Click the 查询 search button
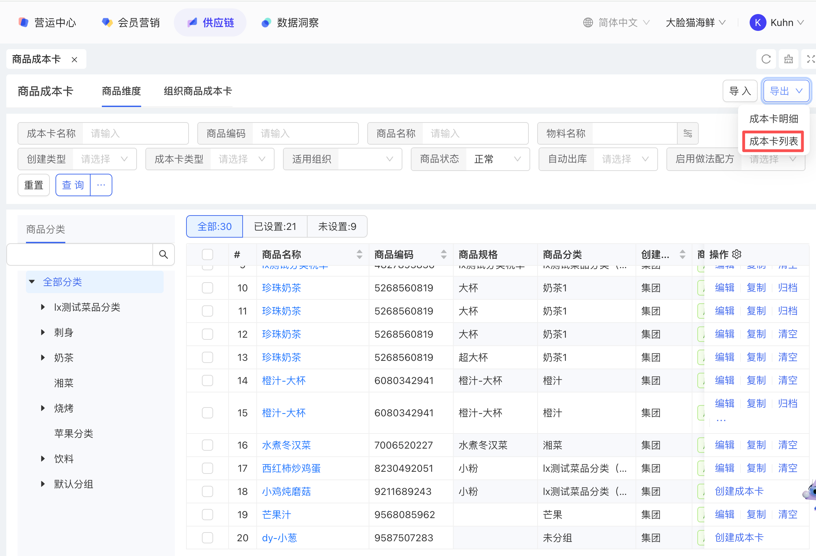The image size is (816, 556). point(73,185)
